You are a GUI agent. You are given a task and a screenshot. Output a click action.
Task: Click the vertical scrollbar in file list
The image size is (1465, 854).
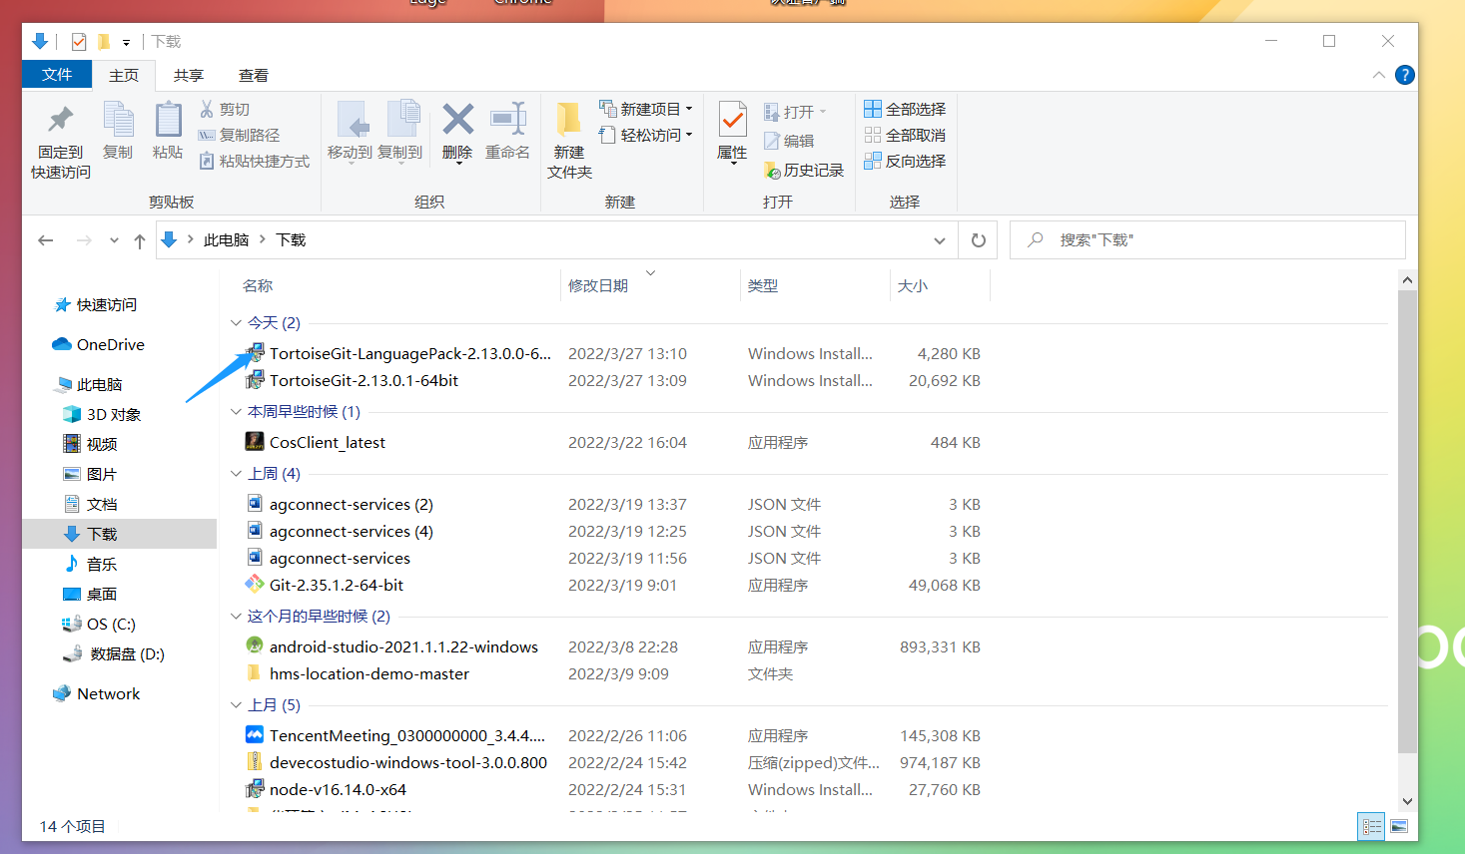pos(1407,521)
